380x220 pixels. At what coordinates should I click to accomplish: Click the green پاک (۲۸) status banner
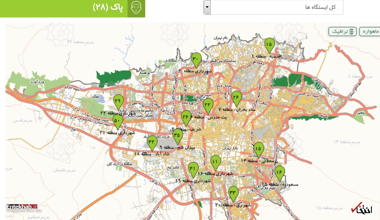pos(73,8)
